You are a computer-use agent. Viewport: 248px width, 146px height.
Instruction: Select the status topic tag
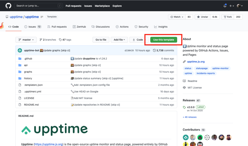coord(188,68)
